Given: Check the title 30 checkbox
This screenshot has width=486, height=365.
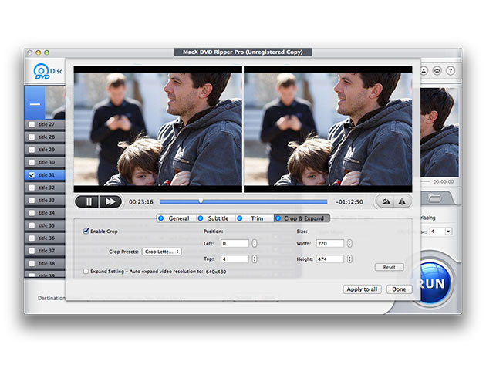Looking at the screenshot, I should coord(32,162).
